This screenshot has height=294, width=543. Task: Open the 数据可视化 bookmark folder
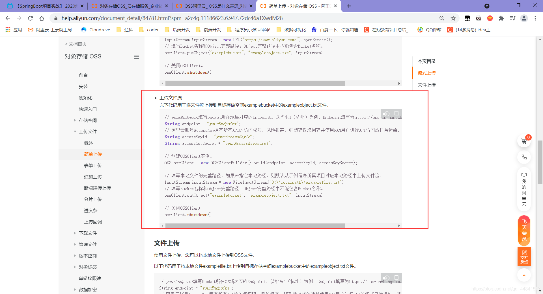[x=291, y=30]
